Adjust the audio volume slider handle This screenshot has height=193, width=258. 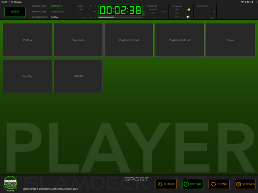[x=94, y=12]
